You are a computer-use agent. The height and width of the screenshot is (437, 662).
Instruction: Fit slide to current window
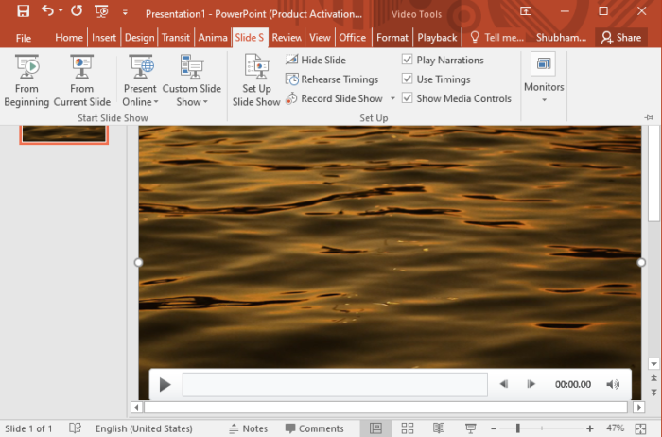click(x=640, y=428)
